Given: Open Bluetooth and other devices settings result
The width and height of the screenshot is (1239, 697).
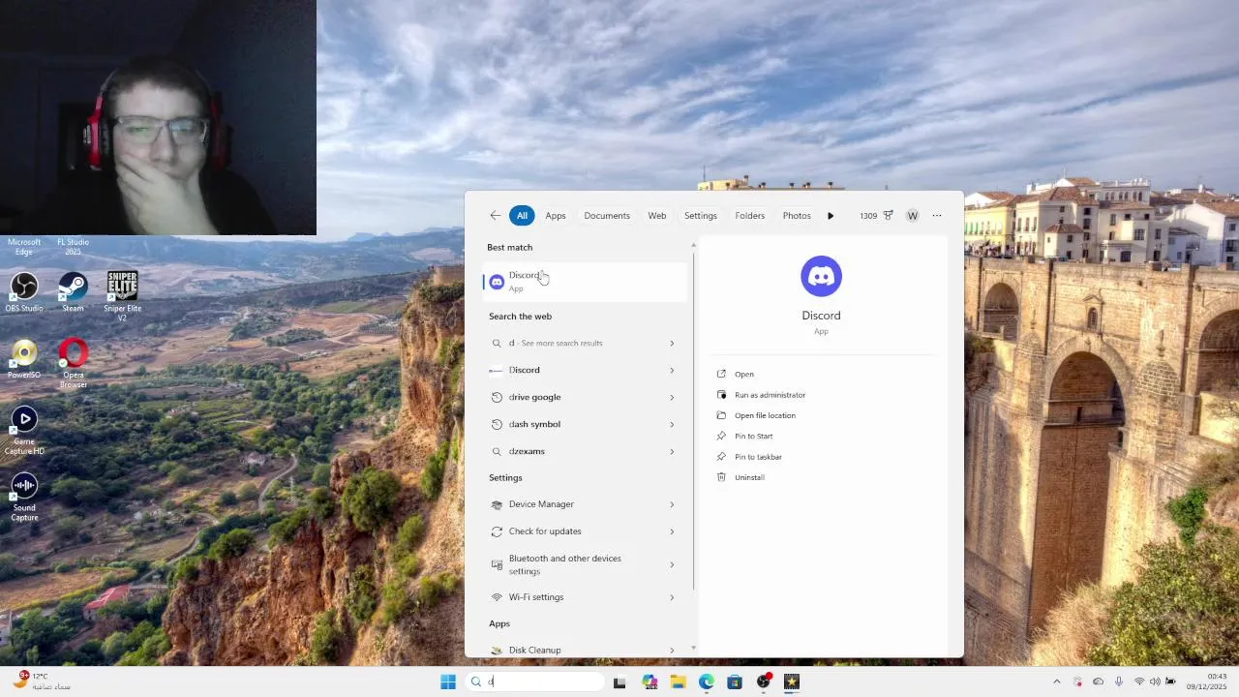Looking at the screenshot, I should pos(583,564).
